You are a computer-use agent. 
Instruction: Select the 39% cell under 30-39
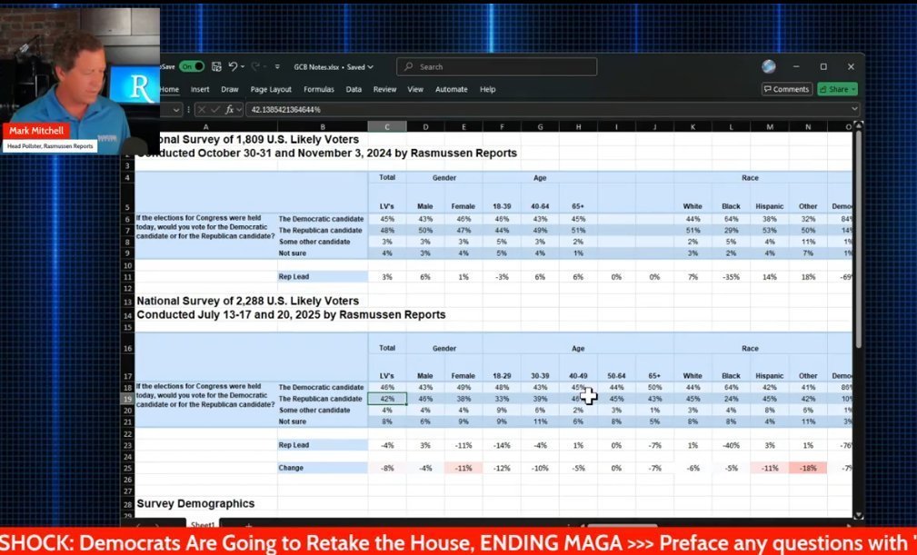click(x=540, y=399)
